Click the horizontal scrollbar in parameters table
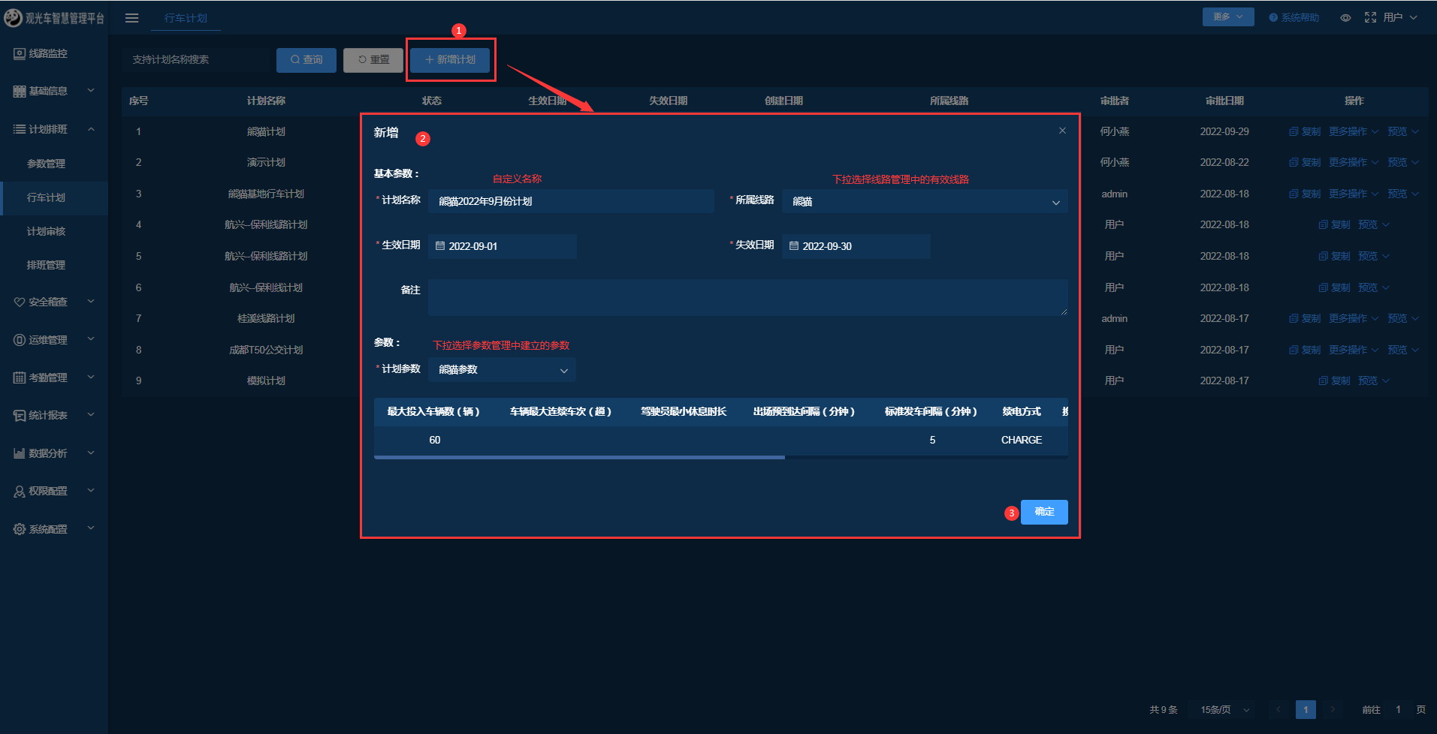1437x734 pixels. pyautogui.click(x=579, y=457)
